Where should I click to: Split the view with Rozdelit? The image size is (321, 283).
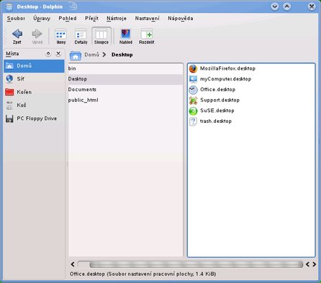pos(147,37)
